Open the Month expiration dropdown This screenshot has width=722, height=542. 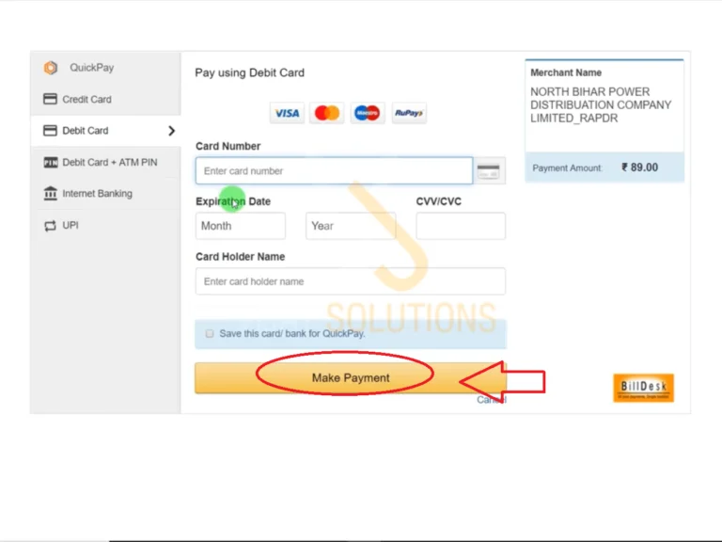pyautogui.click(x=241, y=226)
